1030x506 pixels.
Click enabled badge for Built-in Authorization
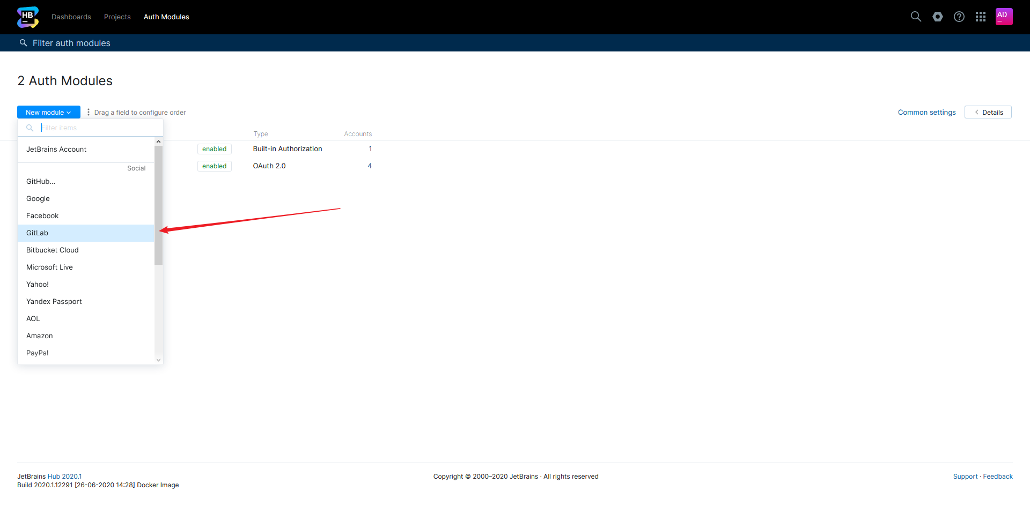point(215,149)
